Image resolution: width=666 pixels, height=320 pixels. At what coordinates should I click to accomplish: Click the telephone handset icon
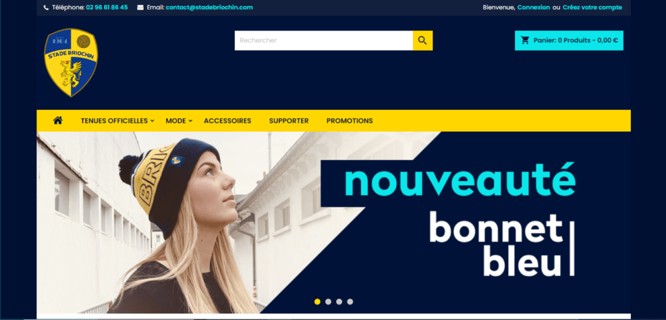tap(46, 8)
